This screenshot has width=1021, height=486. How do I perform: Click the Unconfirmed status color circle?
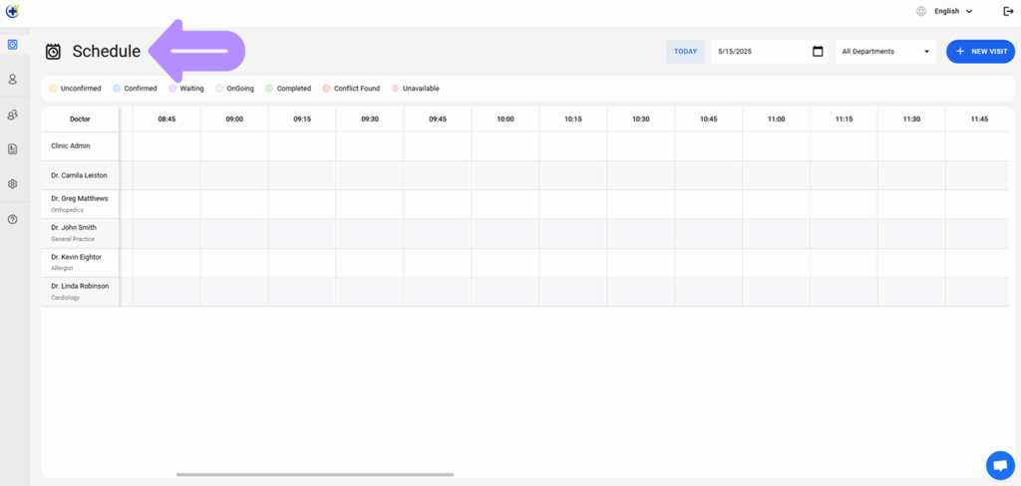point(53,89)
